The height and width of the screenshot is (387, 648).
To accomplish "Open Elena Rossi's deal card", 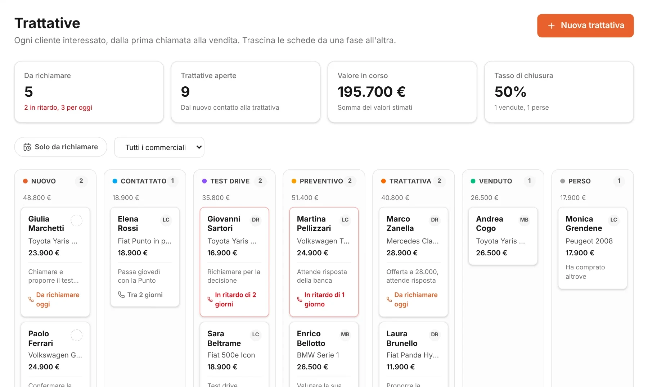I will tap(145, 257).
